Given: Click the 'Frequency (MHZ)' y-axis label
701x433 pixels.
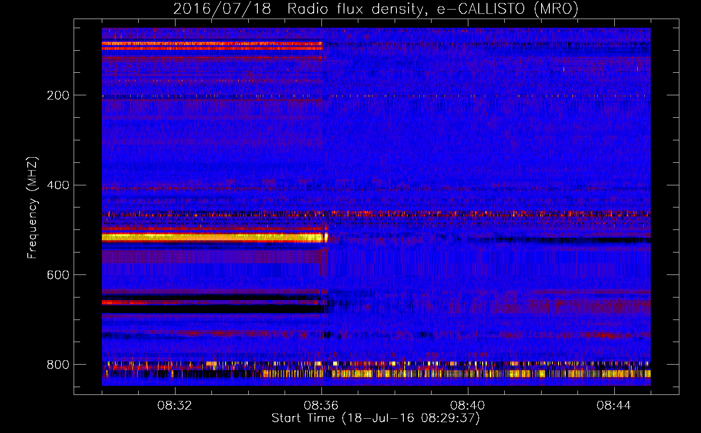Looking at the screenshot, I should point(32,207).
